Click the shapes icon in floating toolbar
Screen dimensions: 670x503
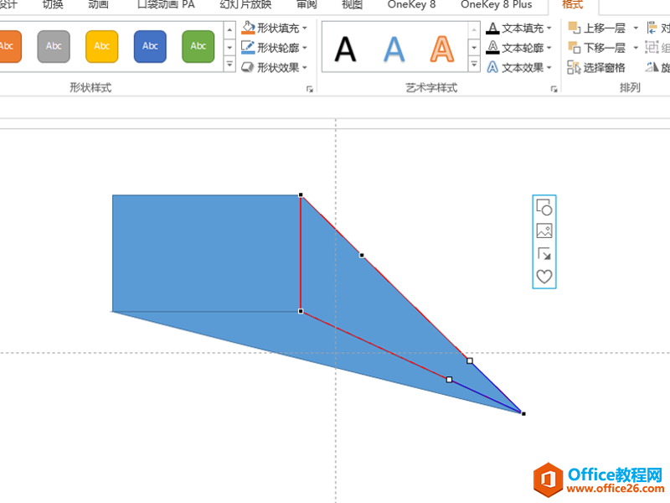point(544,207)
